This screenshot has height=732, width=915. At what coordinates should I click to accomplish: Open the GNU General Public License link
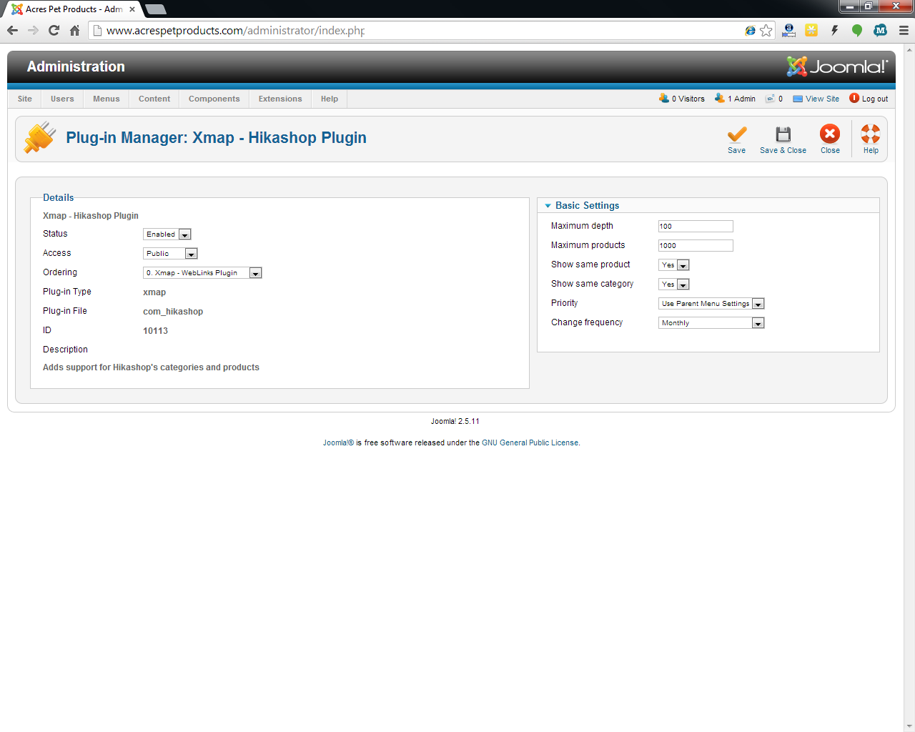pyautogui.click(x=530, y=443)
